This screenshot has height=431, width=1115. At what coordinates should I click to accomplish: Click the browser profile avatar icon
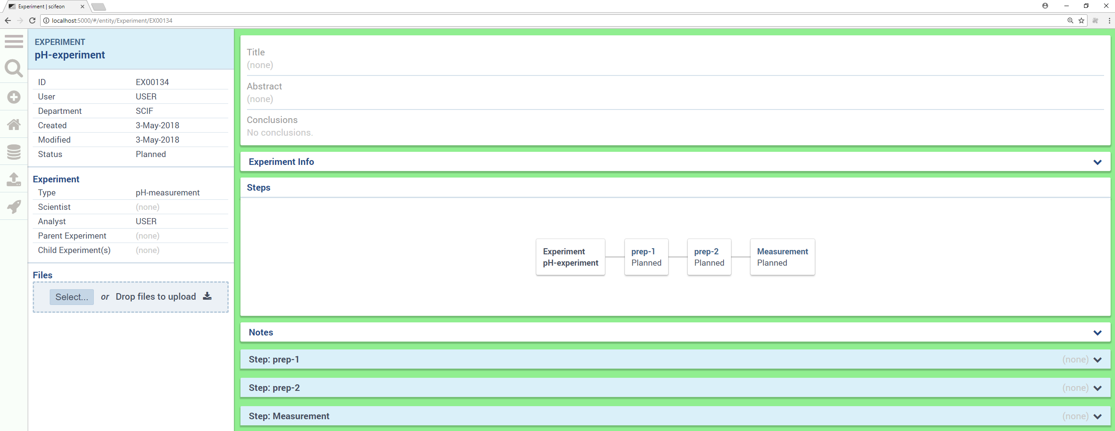coord(1045,6)
